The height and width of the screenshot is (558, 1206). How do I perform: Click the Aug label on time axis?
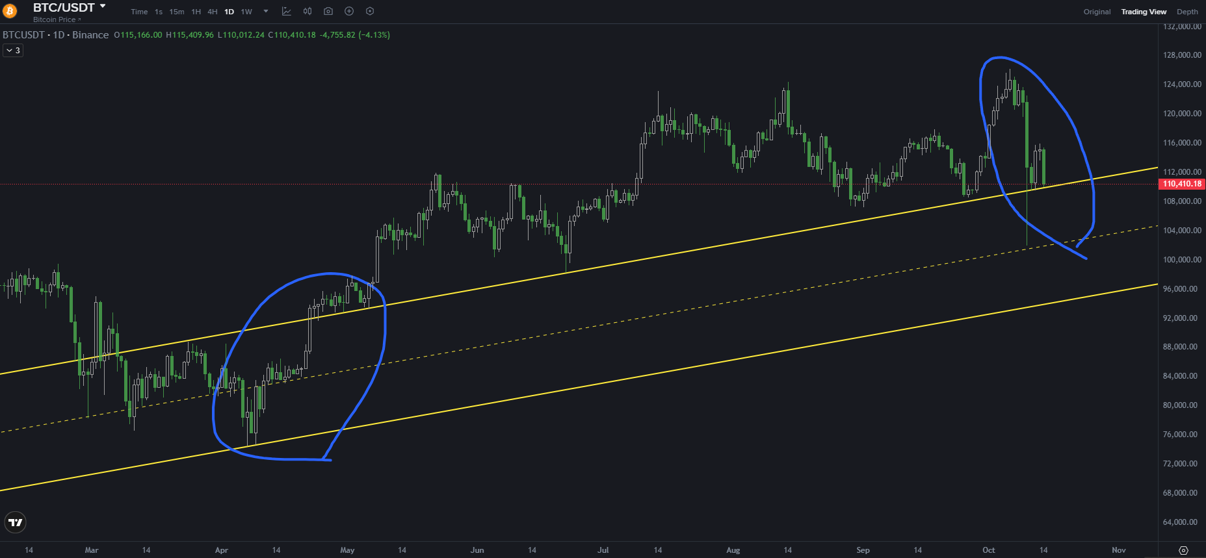733,550
